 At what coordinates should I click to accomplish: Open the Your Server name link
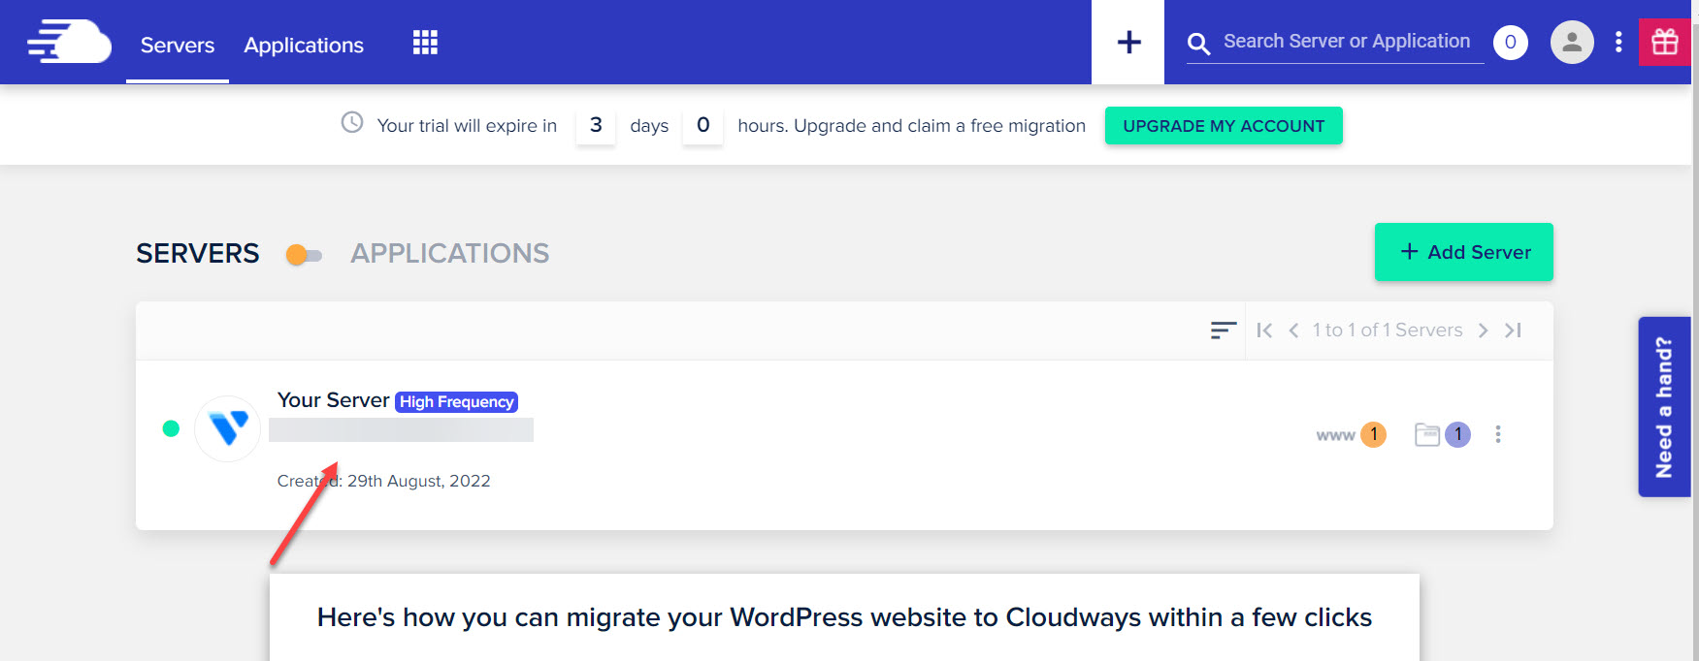click(334, 400)
